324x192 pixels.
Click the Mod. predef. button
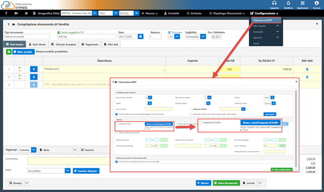coord(23,52)
